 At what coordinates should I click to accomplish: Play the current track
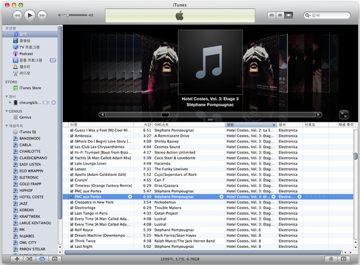29,15
